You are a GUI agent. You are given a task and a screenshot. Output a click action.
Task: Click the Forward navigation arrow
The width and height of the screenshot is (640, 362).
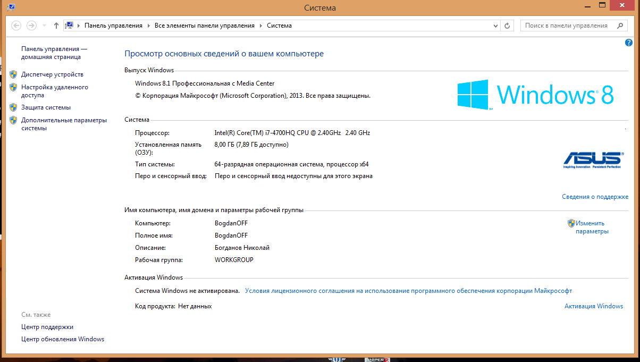[31, 26]
